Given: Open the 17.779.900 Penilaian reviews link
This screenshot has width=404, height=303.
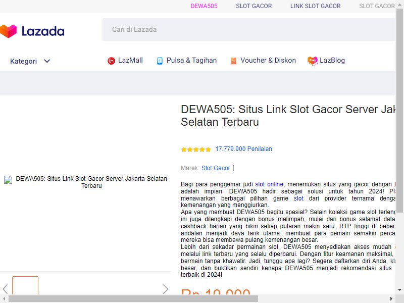Looking at the screenshot, I should click(x=243, y=149).
